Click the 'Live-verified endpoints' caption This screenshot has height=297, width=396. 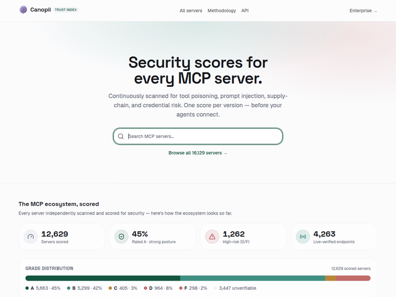click(334, 242)
